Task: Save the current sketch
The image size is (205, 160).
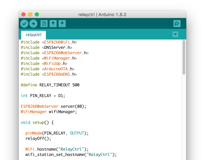Action: (x=62, y=24)
